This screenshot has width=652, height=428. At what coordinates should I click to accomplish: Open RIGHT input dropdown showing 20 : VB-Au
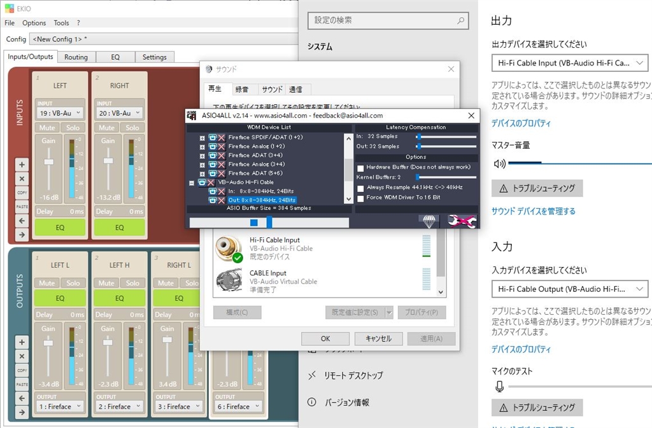pyautogui.click(x=119, y=113)
